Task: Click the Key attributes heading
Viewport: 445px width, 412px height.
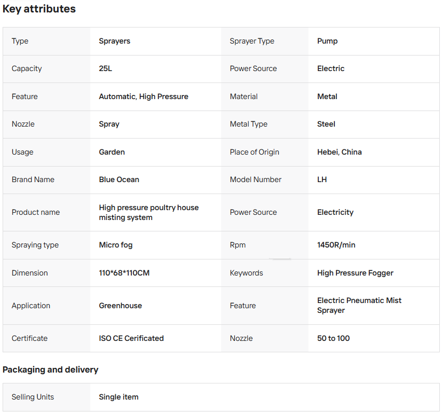Action: click(x=39, y=9)
